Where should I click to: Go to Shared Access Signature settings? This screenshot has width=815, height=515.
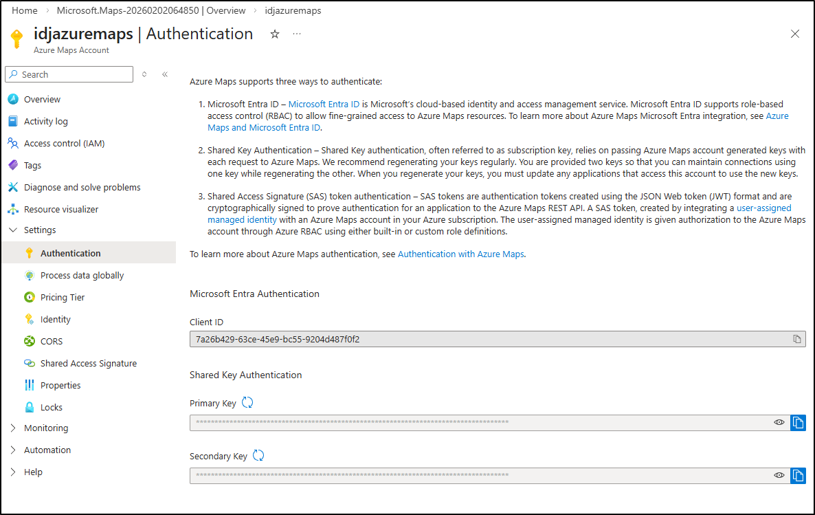(x=88, y=363)
